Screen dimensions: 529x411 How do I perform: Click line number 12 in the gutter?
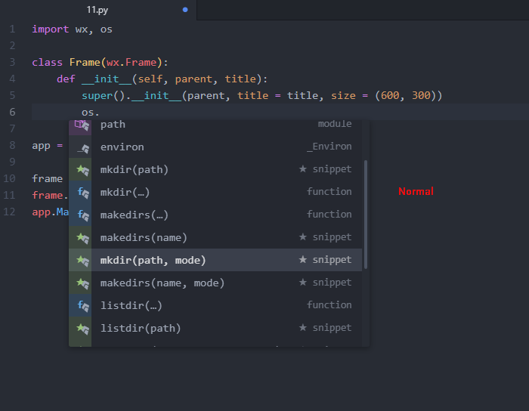pyautogui.click(x=9, y=212)
